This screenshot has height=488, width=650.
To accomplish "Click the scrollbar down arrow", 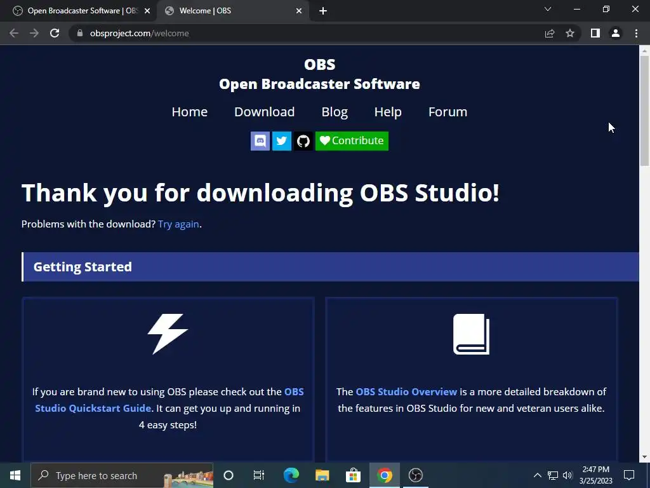I will tap(644, 457).
